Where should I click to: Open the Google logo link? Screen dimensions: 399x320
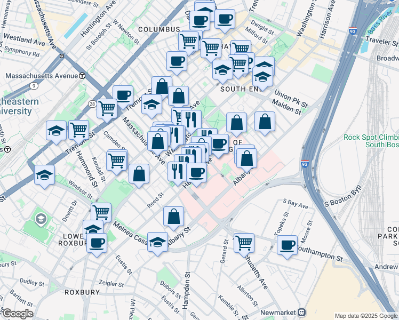tap(17, 314)
